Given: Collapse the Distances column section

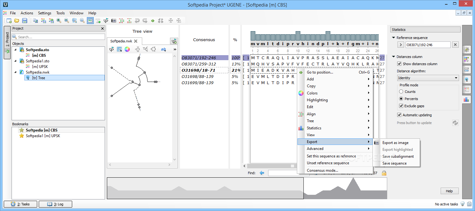Looking at the screenshot, I should tap(393, 57).
